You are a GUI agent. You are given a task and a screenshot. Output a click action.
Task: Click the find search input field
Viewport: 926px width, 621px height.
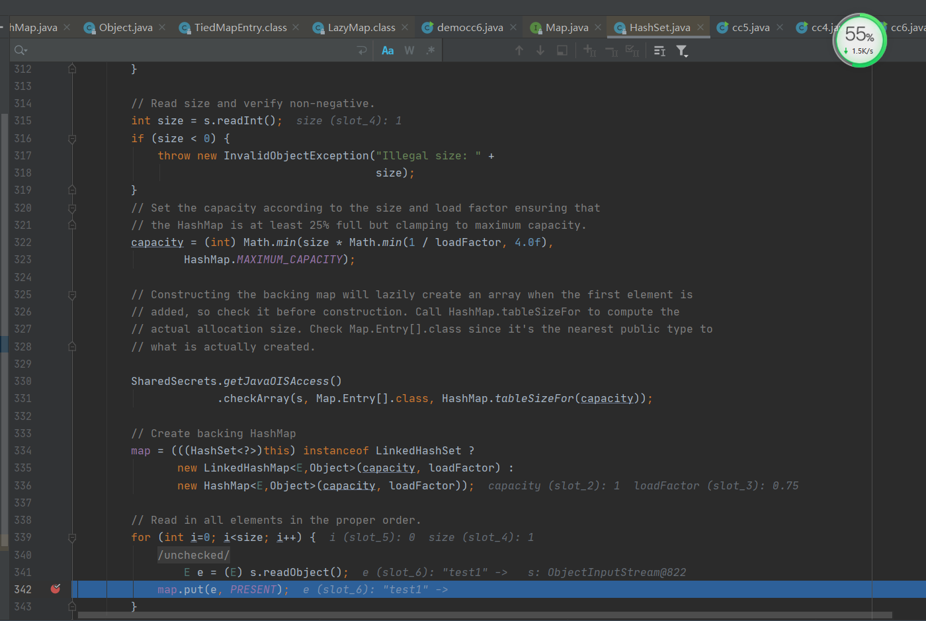click(x=189, y=50)
